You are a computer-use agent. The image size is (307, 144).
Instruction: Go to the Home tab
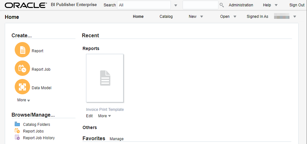click(x=138, y=17)
